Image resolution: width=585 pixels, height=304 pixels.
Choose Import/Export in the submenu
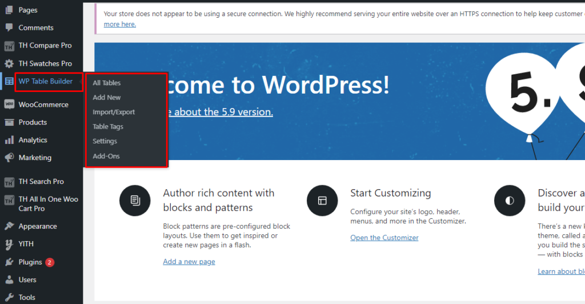[114, 112]
